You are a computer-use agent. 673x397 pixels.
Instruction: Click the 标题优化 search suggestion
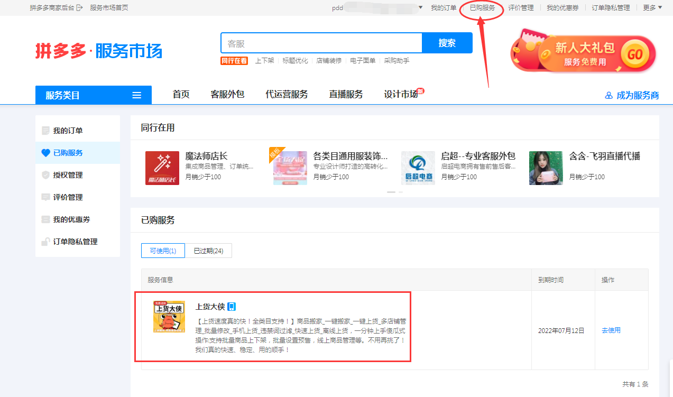(x=295, y=61)
